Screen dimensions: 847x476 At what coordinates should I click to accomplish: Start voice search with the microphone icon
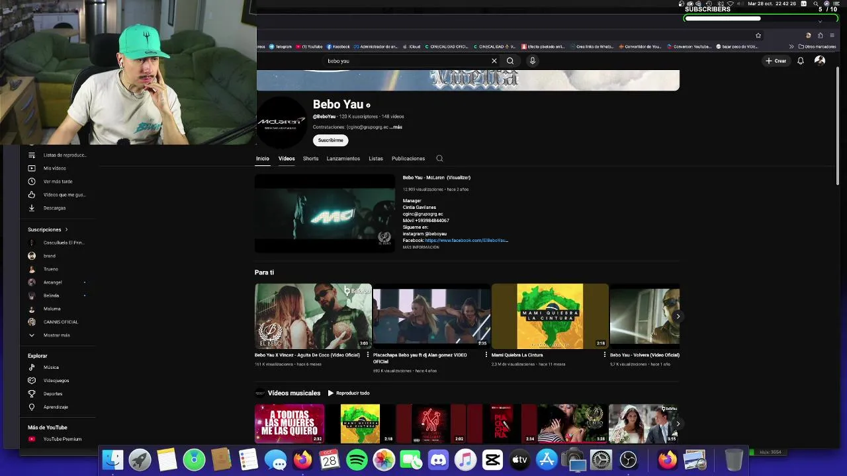coord(532,61)
